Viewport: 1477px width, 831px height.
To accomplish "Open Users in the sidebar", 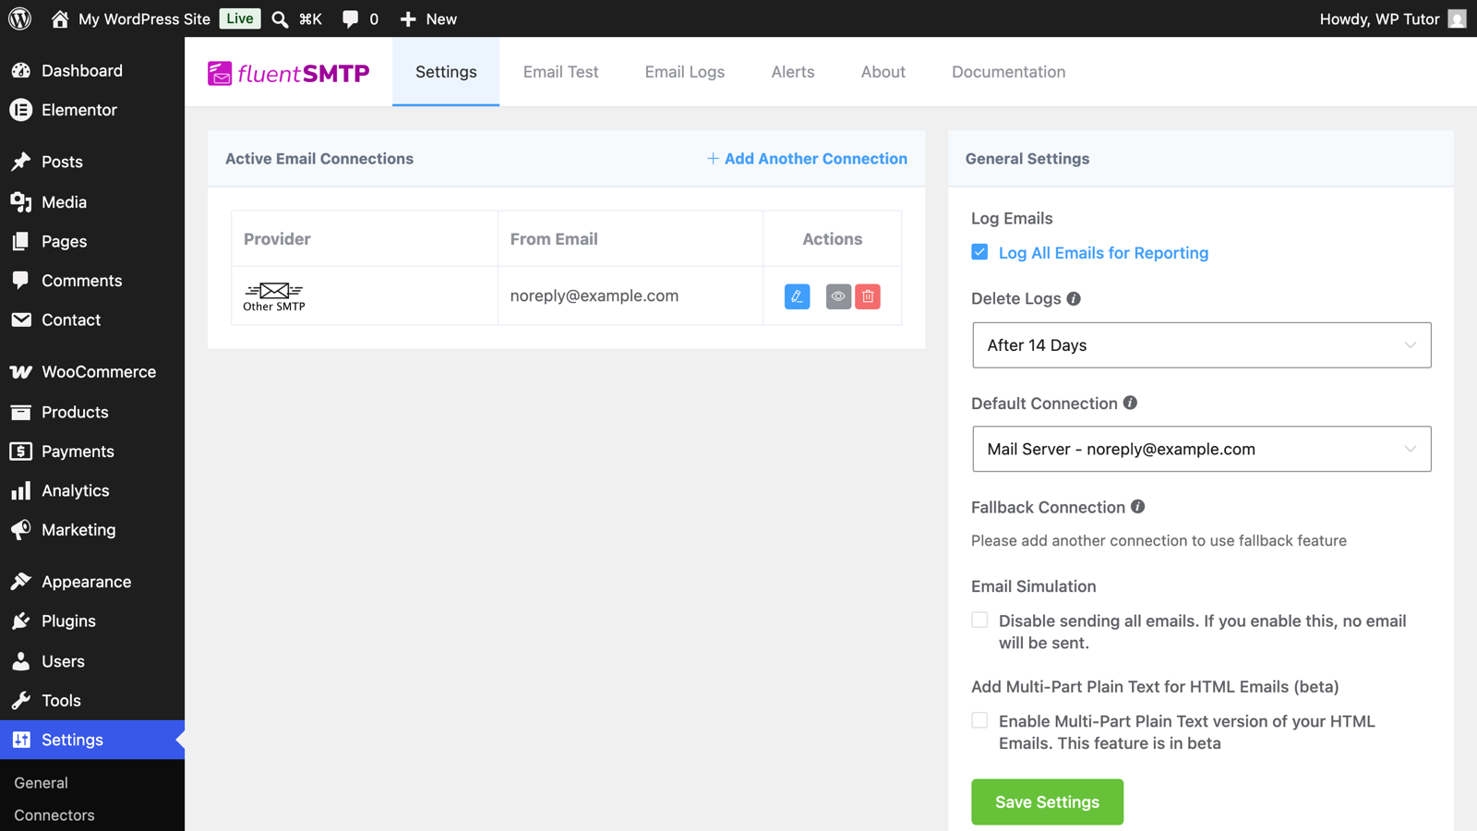I will [x=92, y=661].
